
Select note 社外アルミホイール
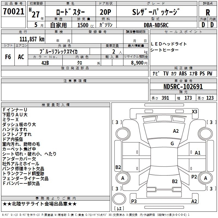(x=21, y=164)
